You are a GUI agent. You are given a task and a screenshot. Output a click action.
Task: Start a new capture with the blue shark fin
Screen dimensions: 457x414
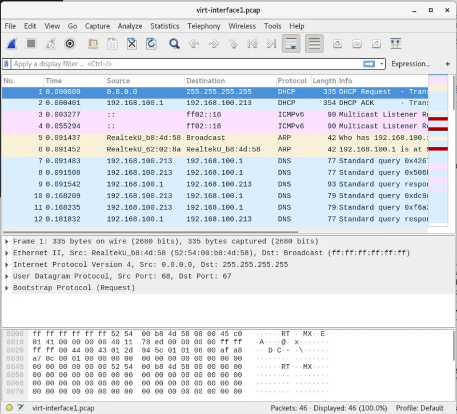[x=13, y=43]
